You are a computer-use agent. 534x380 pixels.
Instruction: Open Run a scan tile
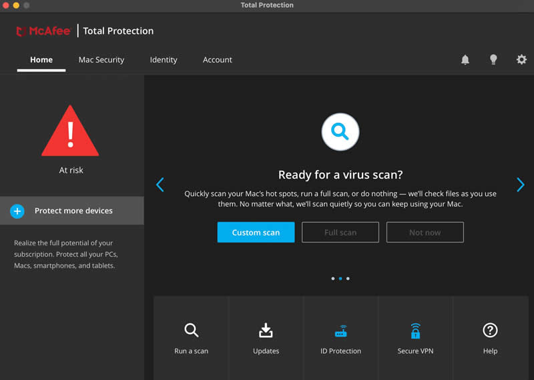click(191, 338)
